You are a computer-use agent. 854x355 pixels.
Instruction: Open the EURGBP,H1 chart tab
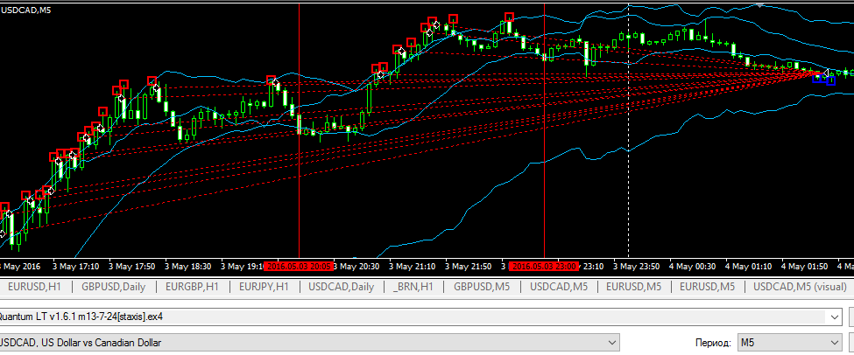coord(192,287)
